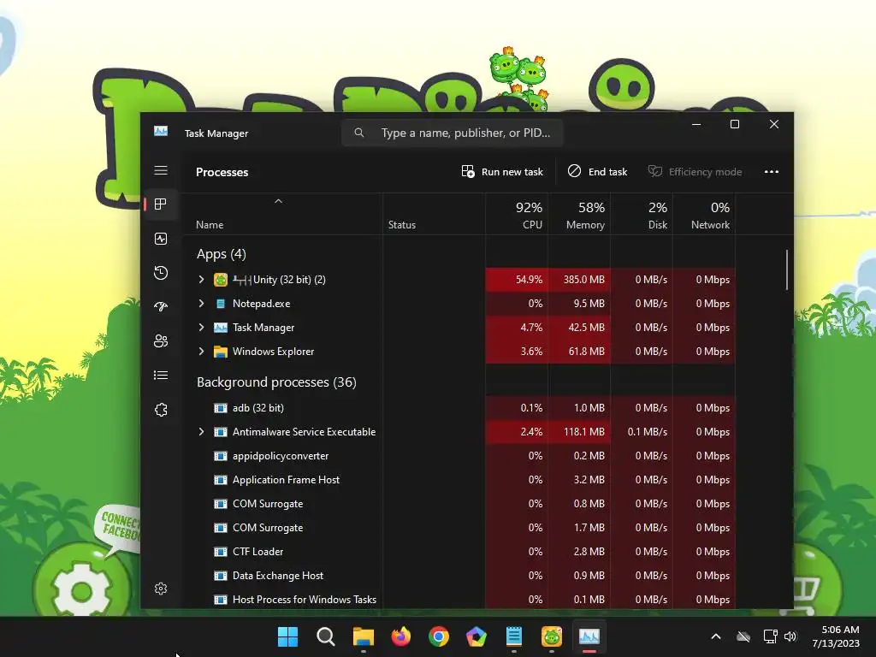Viewport: 876px width, 657px height.
Task: Click the Efficiency mode button
Action: [x=695, y=172]
